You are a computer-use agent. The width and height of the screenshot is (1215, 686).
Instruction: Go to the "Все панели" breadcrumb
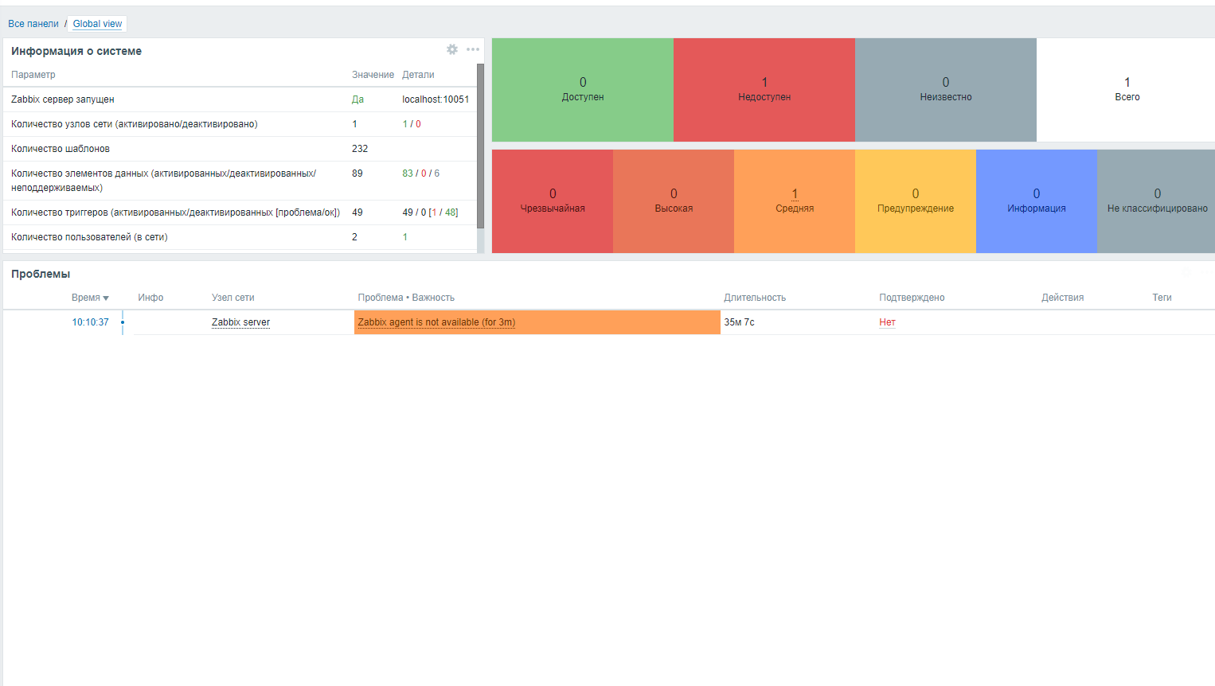[33, 24]
